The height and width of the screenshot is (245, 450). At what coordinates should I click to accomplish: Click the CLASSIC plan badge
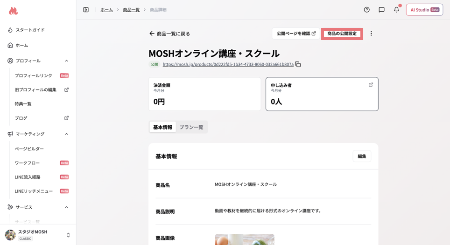pos(25,238)
